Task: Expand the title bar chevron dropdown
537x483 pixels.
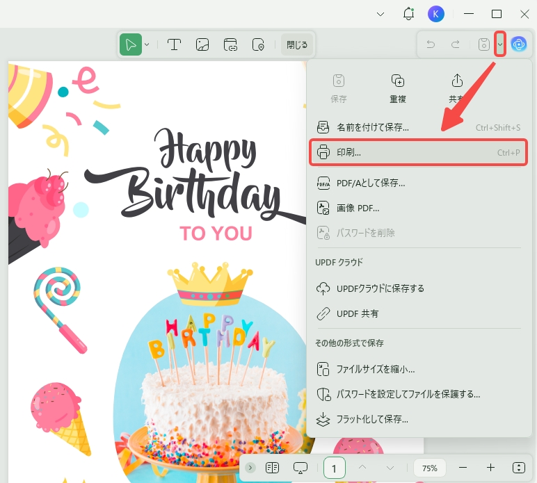Action: [x=380, y=14]
